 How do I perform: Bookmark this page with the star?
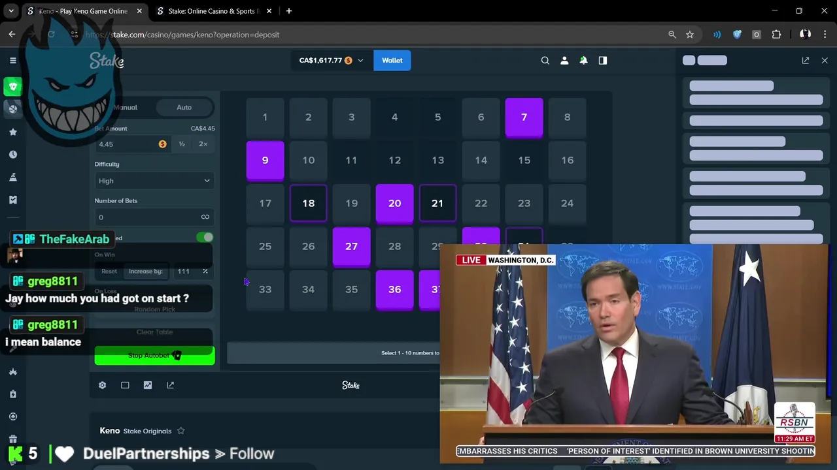click(x=690, y=35)
